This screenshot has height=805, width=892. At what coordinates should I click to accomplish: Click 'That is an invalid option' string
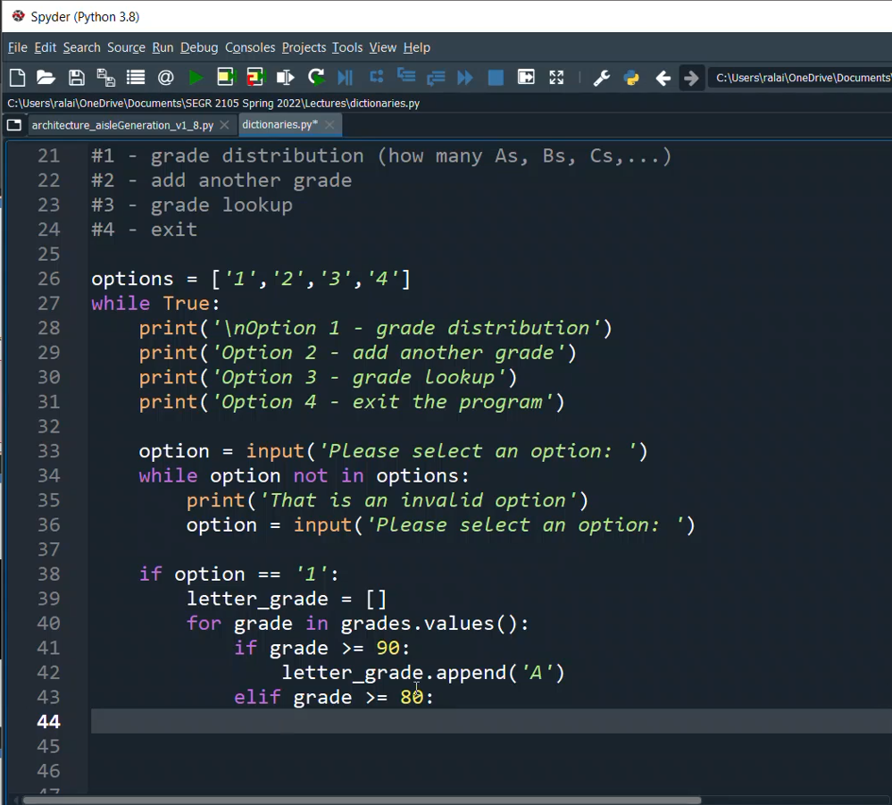click(418, 499)
